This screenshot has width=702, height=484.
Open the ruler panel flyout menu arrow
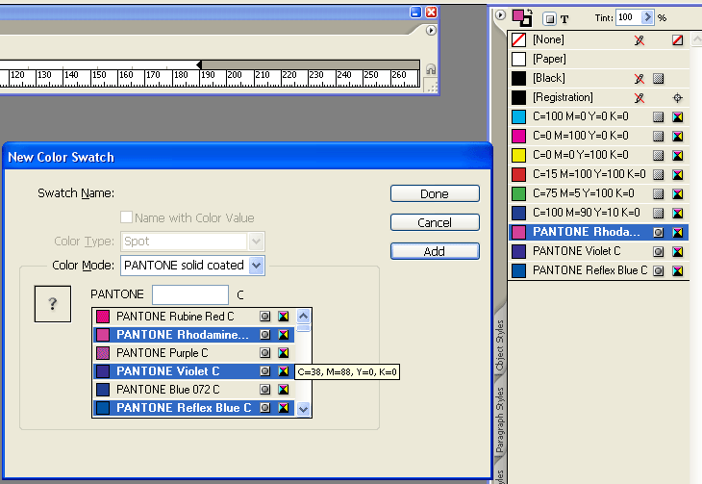click(x=431, y=31)
